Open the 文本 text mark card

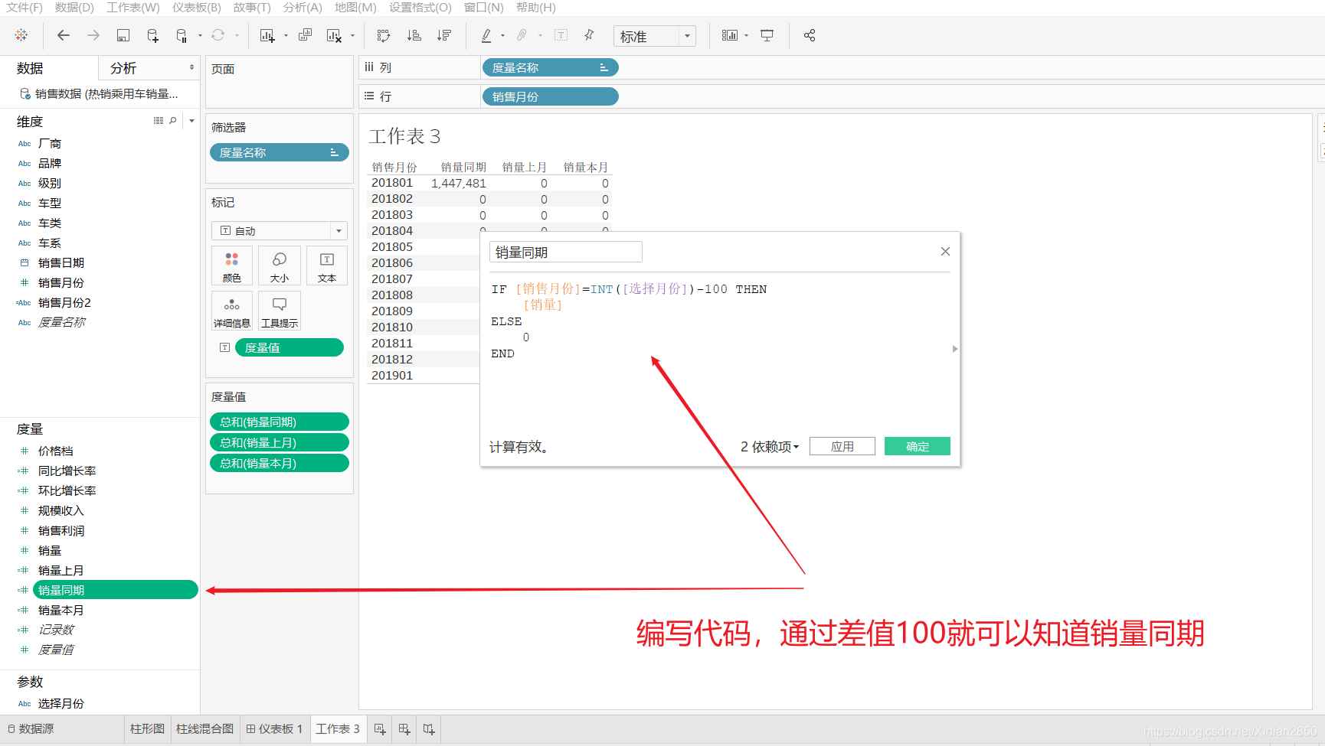(327, 266)
